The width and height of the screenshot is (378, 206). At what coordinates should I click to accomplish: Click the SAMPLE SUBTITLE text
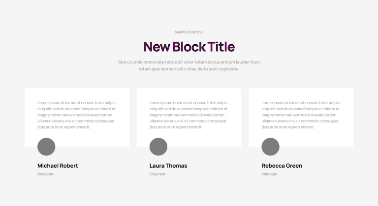pyautogui.click(x=189, y=32)
